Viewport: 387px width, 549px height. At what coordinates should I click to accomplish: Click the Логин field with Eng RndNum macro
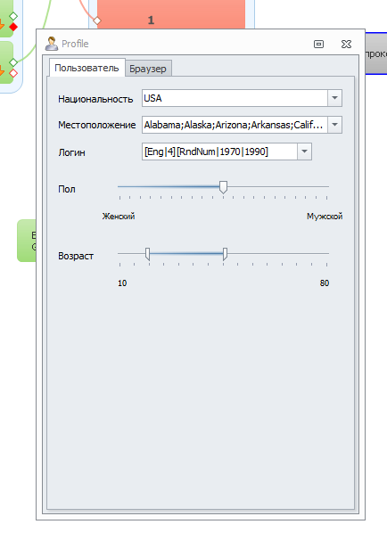click(219, 152)
